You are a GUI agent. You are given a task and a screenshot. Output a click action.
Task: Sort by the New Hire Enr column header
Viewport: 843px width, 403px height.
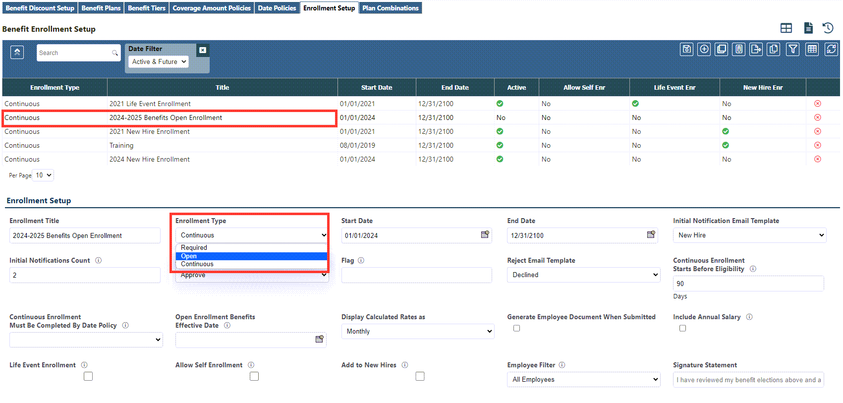click(763, 87)
